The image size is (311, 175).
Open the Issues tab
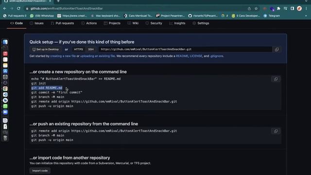pyautogui.click(x=36, y=23)
